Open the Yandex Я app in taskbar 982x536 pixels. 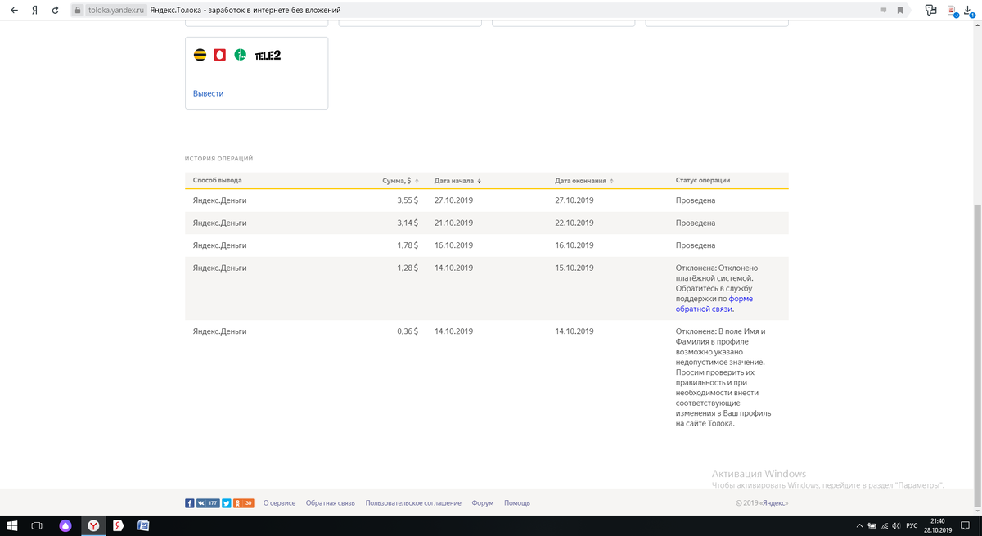tap(119, 525)
